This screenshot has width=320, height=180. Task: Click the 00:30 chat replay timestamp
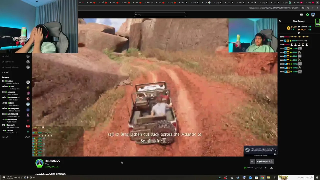282,48
